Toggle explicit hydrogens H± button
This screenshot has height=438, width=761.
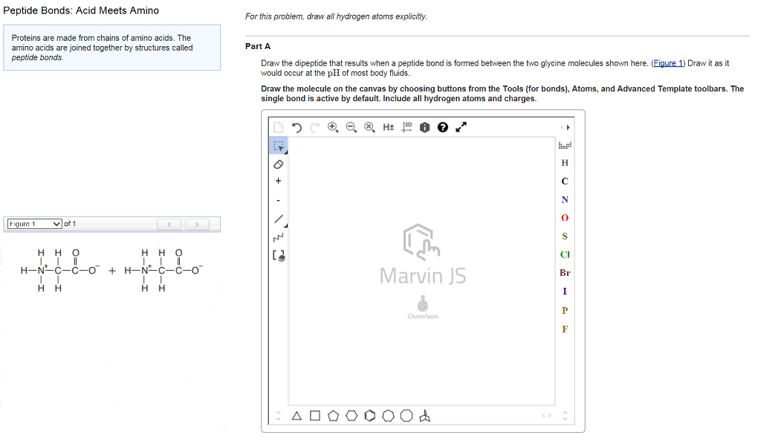click(388, 127)
